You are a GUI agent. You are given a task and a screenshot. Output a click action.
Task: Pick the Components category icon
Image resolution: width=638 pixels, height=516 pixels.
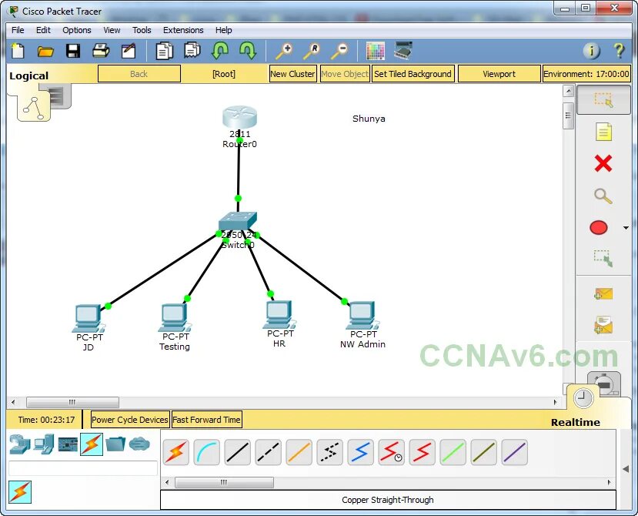click(68, 444)
